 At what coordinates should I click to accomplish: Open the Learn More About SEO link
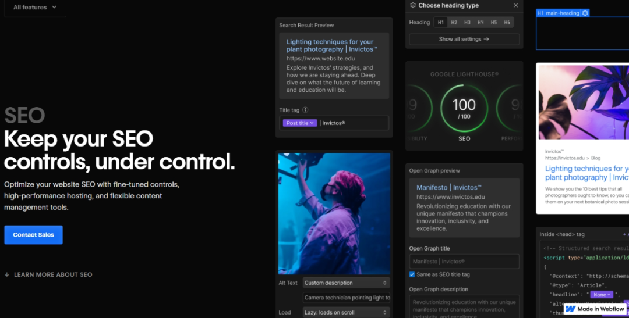click(53, 274)
